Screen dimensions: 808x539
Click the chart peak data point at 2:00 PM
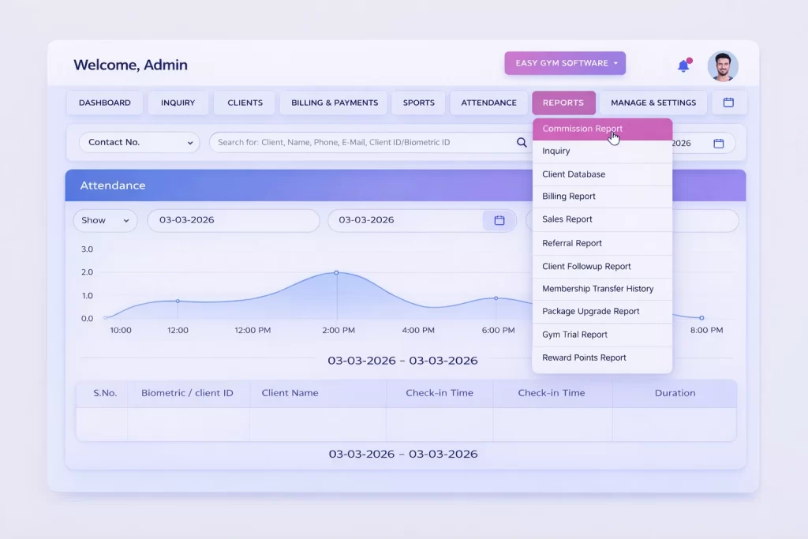click(x=337, y=271)
